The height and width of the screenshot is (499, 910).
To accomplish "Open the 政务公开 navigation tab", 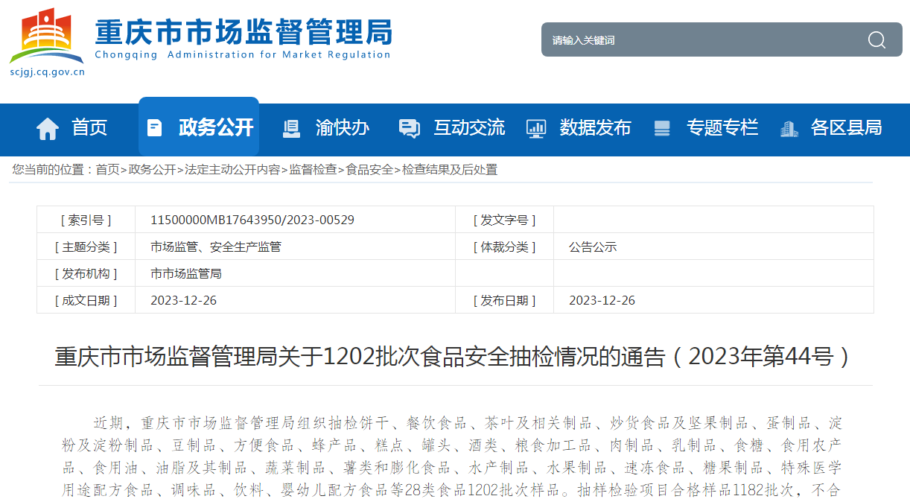I will click(x=199, y=127).
